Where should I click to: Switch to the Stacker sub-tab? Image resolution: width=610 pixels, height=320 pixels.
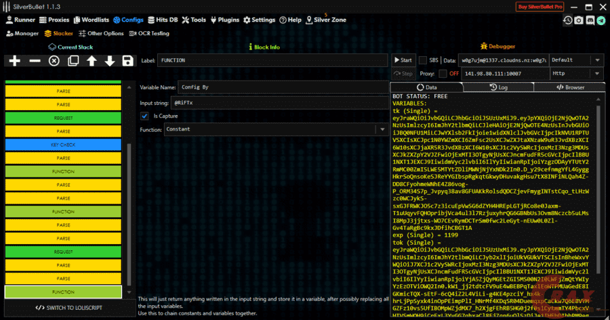click(x=59, y=33)
